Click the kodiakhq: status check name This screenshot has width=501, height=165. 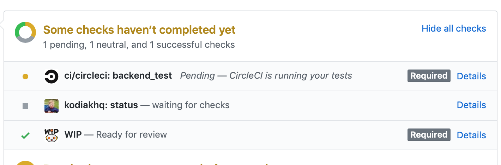[101, 105]
